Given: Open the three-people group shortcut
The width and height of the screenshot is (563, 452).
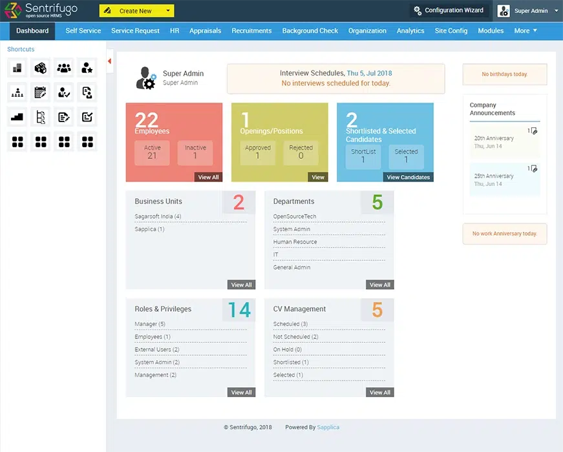Looking at the screenshot, I should pos(64,68).
